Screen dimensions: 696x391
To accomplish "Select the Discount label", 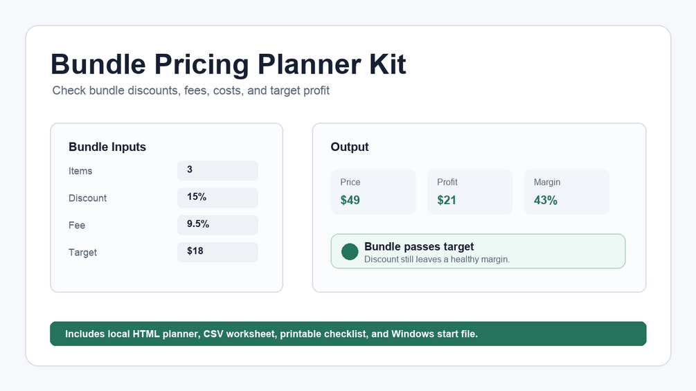I will pos(87,198).
